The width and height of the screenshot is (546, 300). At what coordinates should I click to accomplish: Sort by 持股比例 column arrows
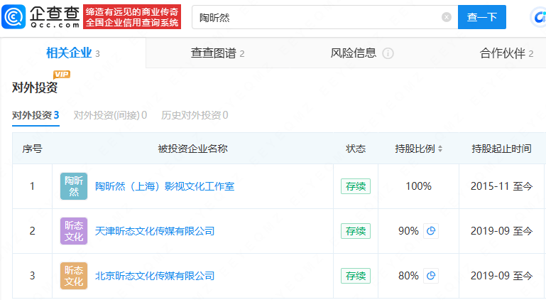pos(440,149)
